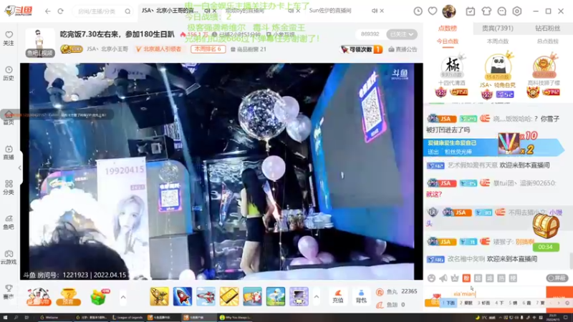
Task: Switch to the 贵宾(7391) VIP tab
Action: click(x=497, y=28)
